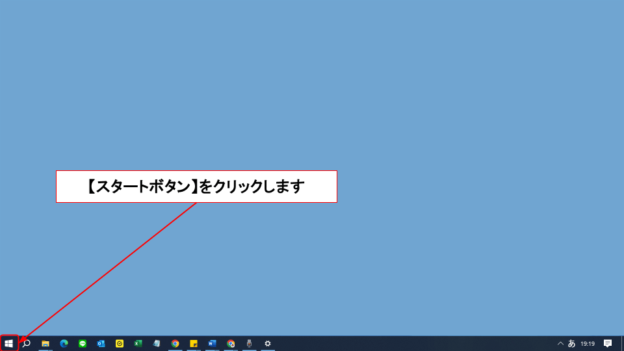Image resolution: width=624 pixels, height=351 pixels.
Task: Toggle the Japanese IME あ input mode
Action: tap(572, 343)
